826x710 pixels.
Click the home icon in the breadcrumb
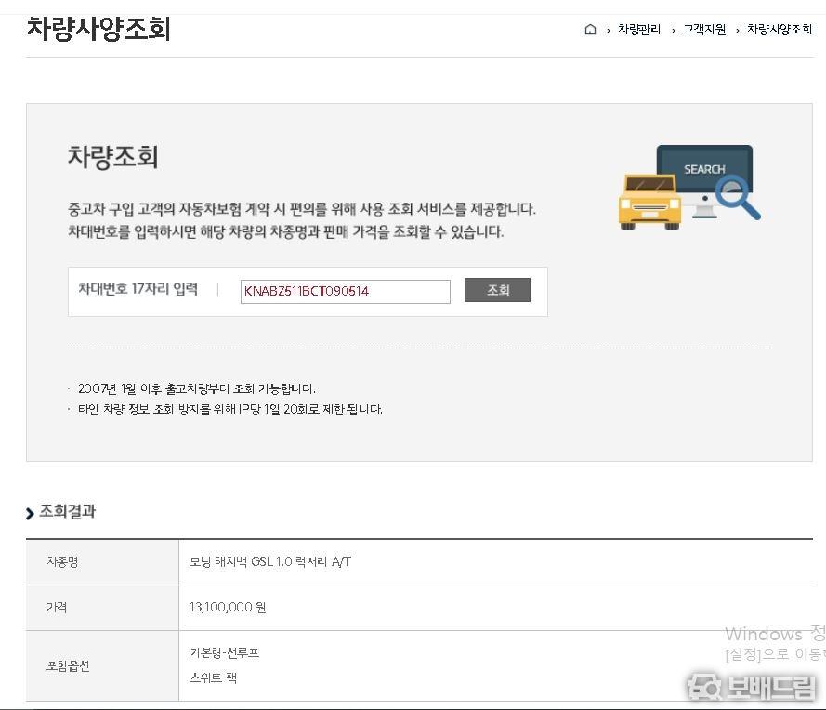[x=590, y=30]
